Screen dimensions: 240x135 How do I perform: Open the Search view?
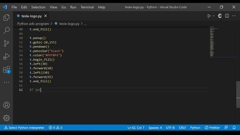6,30
